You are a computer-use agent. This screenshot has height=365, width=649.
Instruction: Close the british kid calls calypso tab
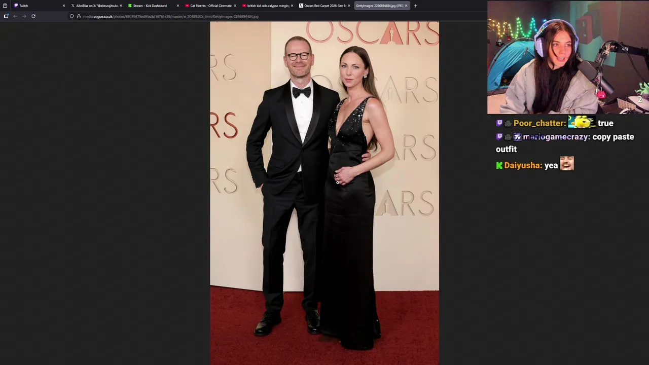point(292,6)
